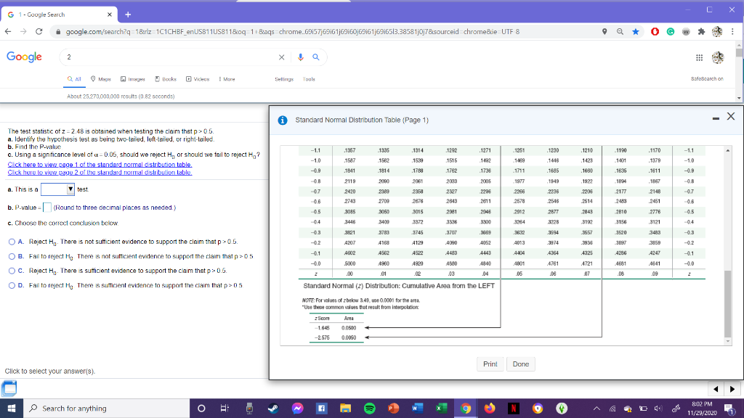This screenshot has width=744, height=418.
Task: Open Firefox from the taskbar
Action: tap(489, 408)
